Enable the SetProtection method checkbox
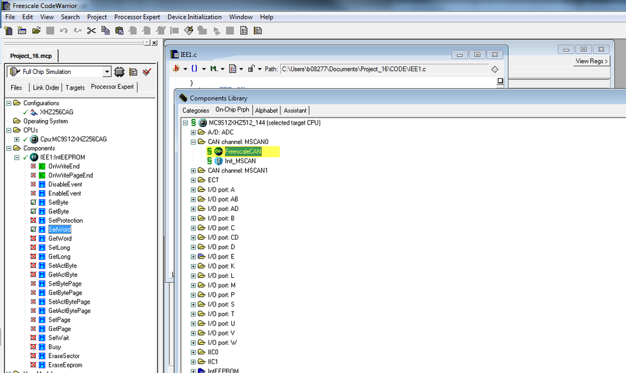 point(34,220)
